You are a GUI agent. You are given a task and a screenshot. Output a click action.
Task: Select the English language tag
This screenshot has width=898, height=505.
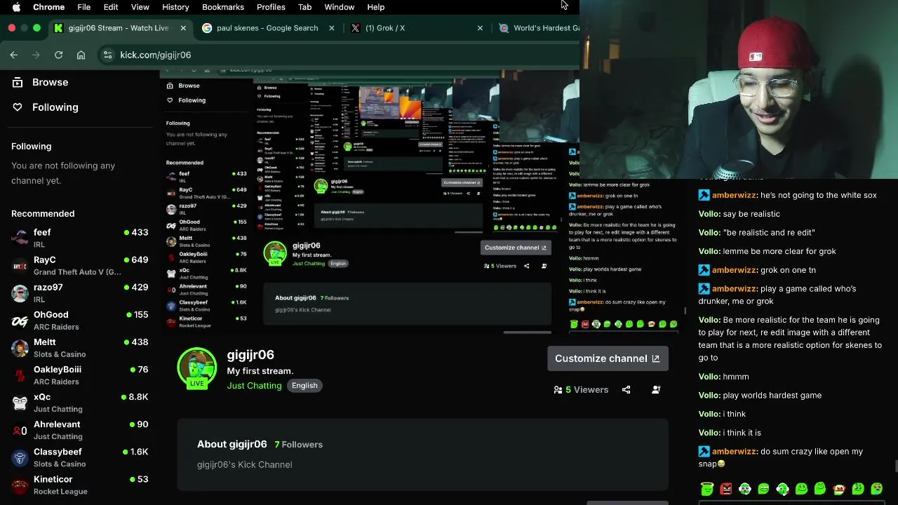click(x=304, y=386)
